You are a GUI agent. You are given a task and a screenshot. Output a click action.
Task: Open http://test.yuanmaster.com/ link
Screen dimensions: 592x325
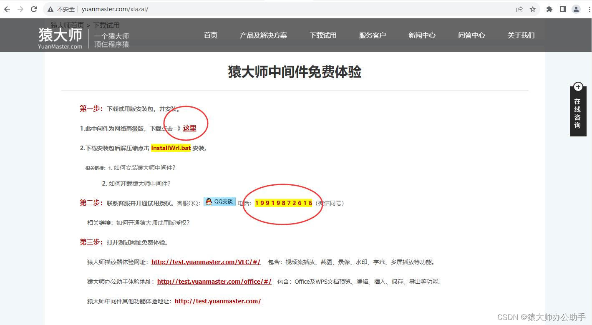[x=218, y=301]
